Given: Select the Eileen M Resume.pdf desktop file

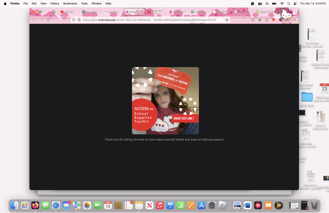Looking at the screenshot, I should pos(321,120).
